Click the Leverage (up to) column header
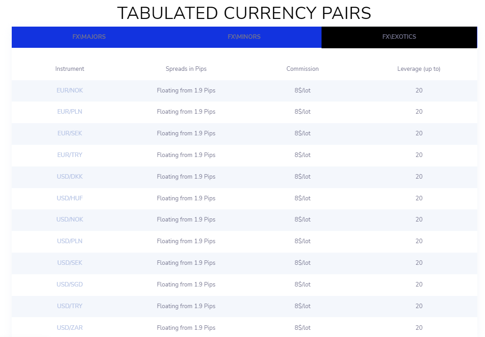 click(419, 69)
